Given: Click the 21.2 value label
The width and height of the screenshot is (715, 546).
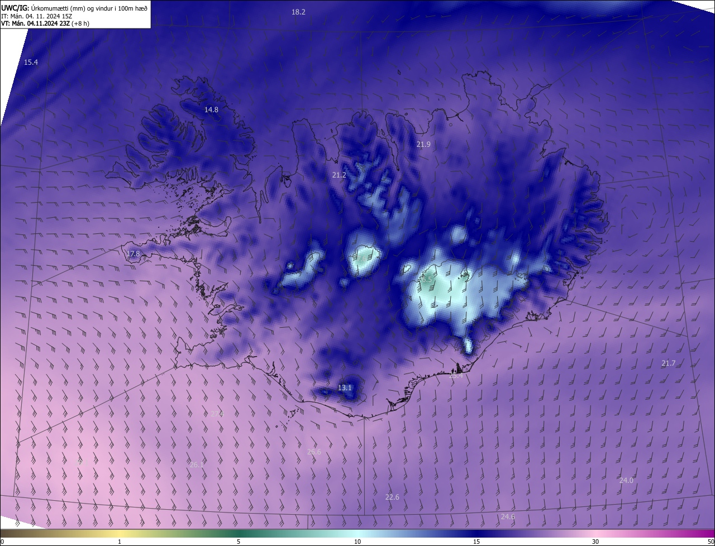Looking at the screenshot, I should click(339, 175).
